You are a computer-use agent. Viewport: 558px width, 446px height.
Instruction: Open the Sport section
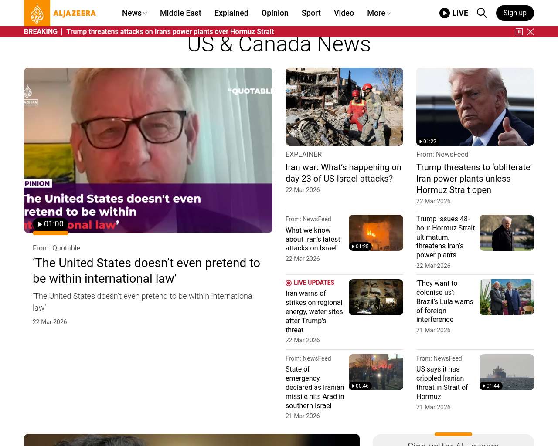pyautogui.click(x=311, y=13)
